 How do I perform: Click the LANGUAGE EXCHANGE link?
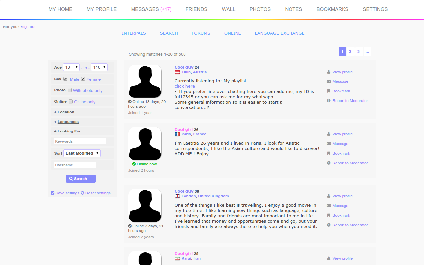click(x=280, y=33)
